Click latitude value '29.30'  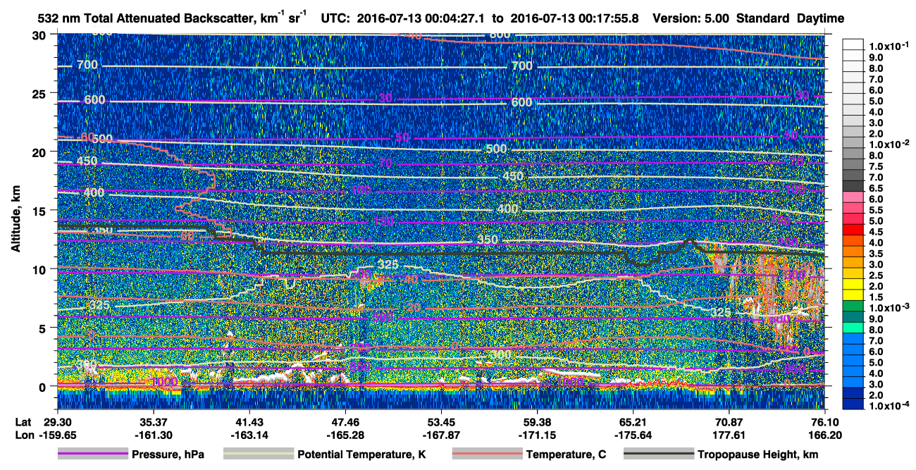coord(57,421)
